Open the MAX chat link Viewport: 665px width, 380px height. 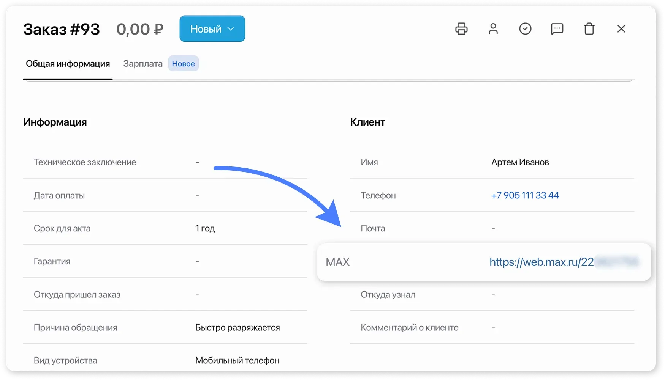coord(541,262)
